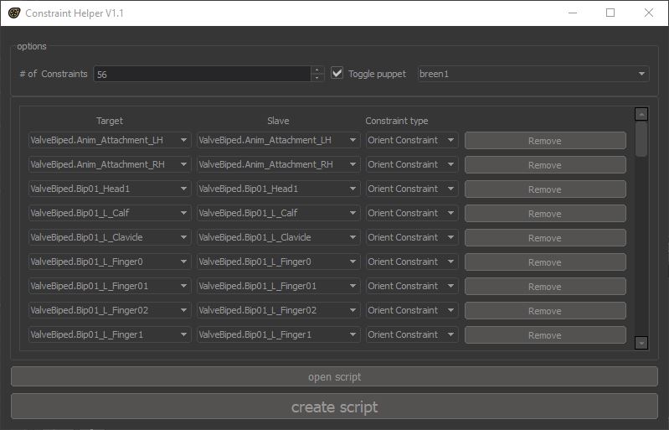Image resolution: width=669 pixels, height=430 pixels.
Task: Open constraint type dropdown for Bip01_L_Finger1 row
Action: (x=411, y=334)
